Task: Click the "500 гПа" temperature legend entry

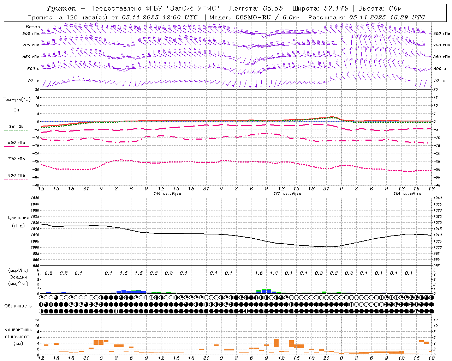Action: [17, 175]
